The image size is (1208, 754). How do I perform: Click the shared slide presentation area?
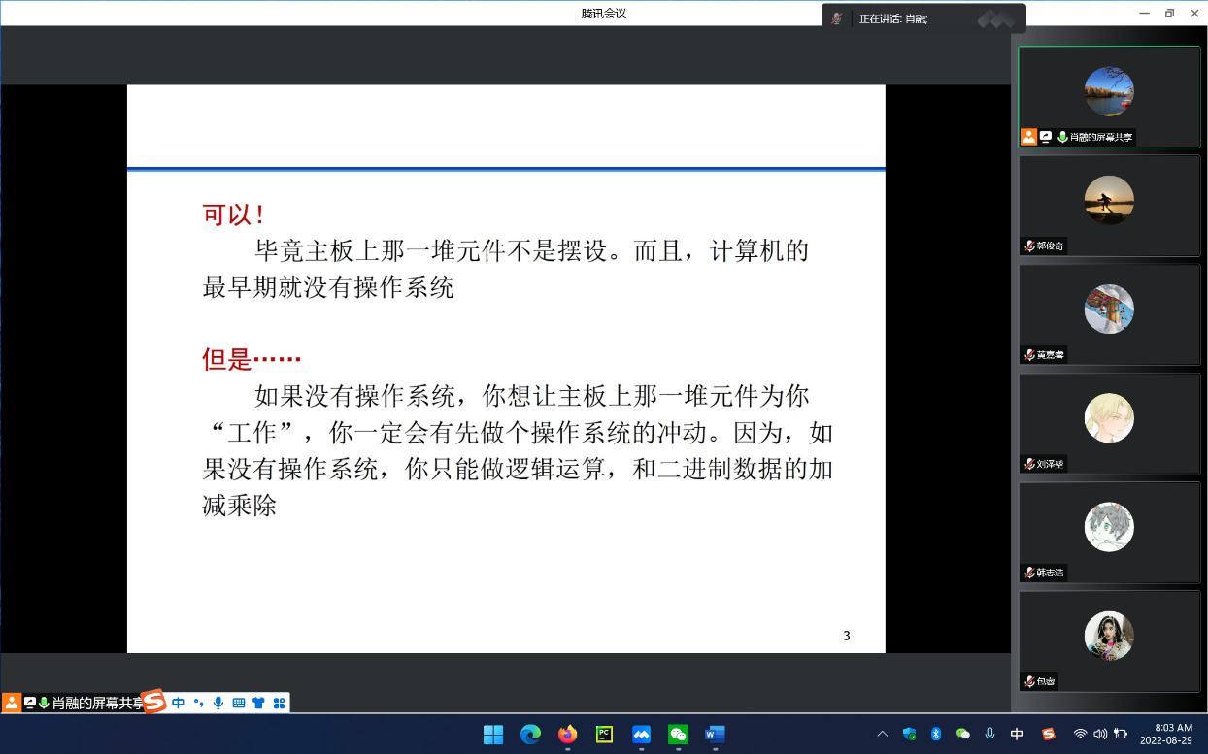[506, 369]
